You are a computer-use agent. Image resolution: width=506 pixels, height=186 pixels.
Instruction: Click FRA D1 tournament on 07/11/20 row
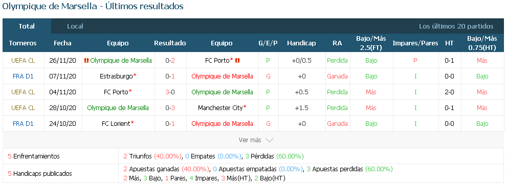pyautogui.click(x=23, y=76)
